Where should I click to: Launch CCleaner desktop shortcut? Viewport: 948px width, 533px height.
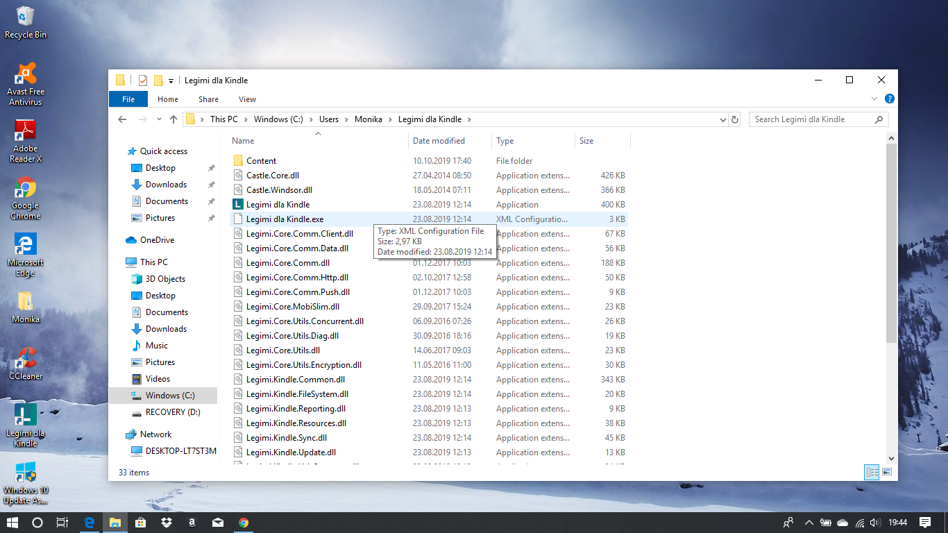tap(26, 364)
